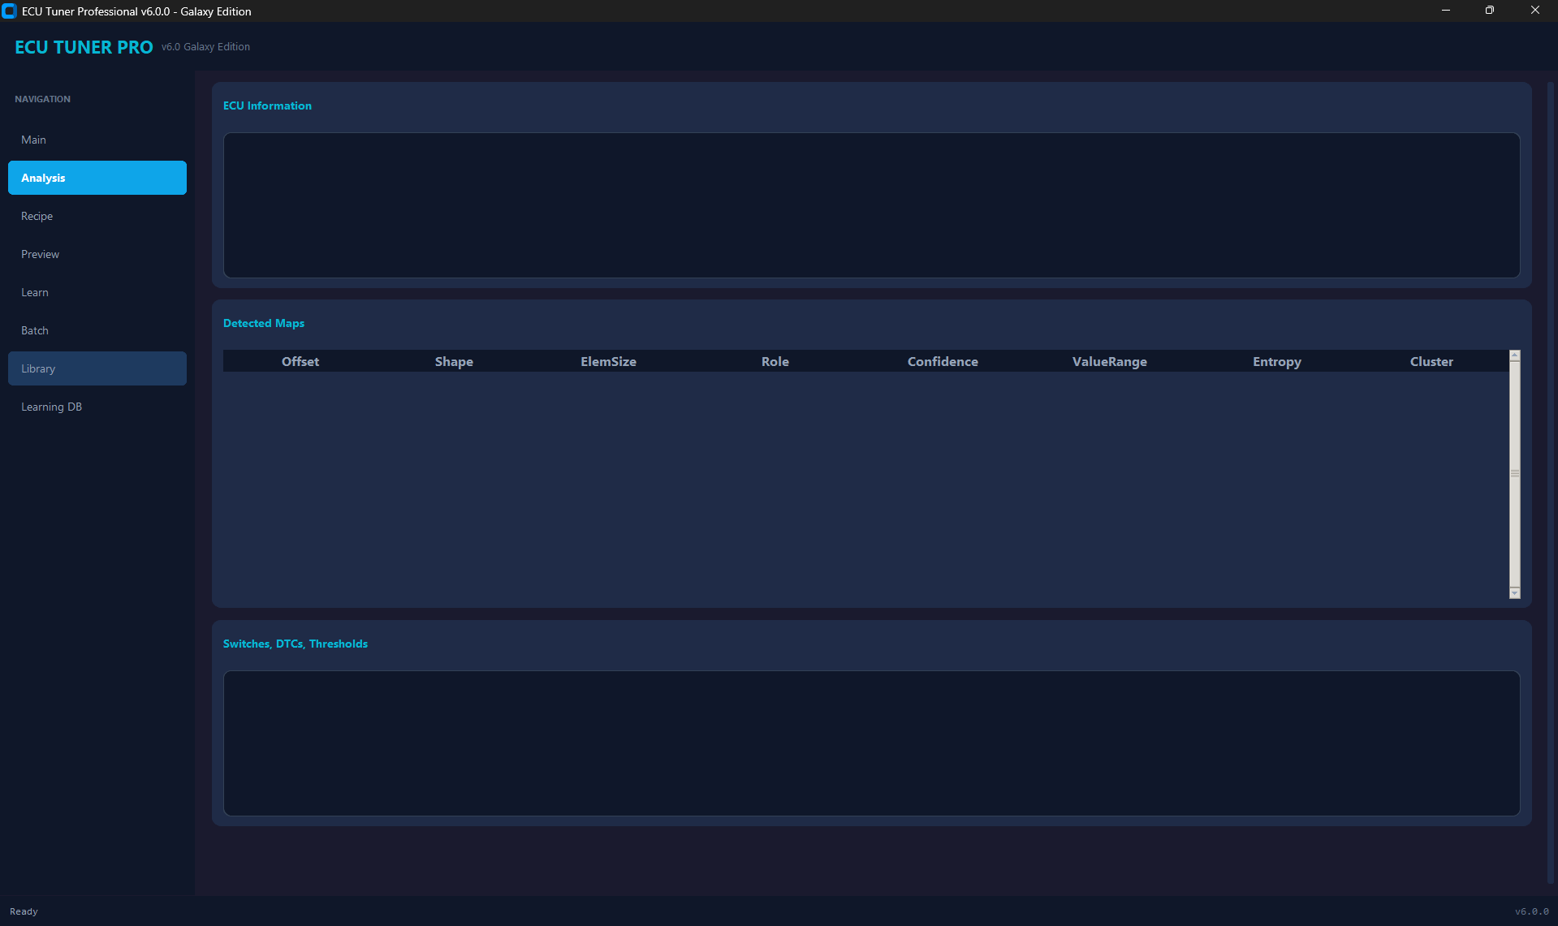Sort detected maps by Offset column
The image size is (1558, 926).
300,361
